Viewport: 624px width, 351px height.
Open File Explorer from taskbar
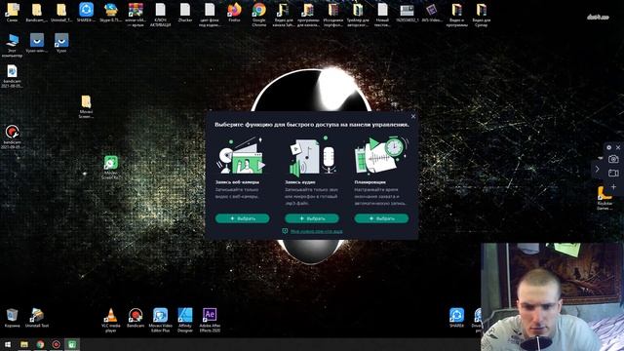(x=24, y=344)
